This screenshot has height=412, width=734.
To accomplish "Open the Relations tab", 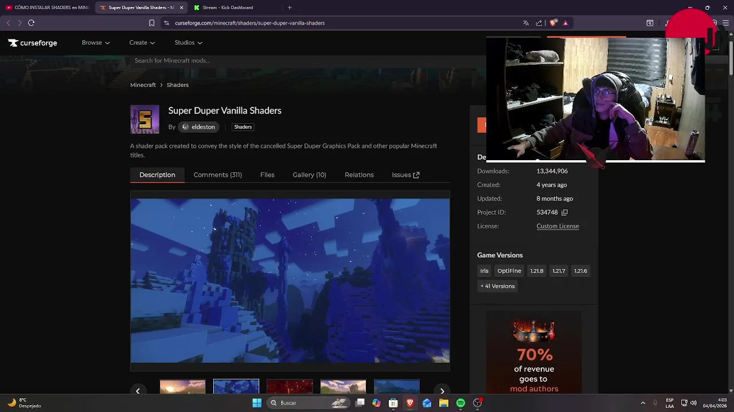I will [x=359, y=175].
